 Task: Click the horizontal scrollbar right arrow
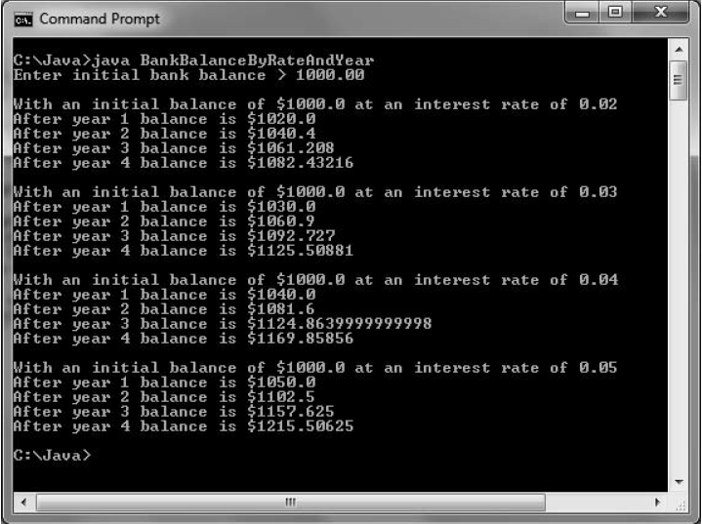(658, 503)
